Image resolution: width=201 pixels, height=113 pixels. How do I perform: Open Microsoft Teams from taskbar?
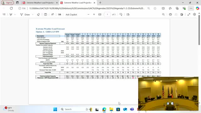tap(132, 109)
